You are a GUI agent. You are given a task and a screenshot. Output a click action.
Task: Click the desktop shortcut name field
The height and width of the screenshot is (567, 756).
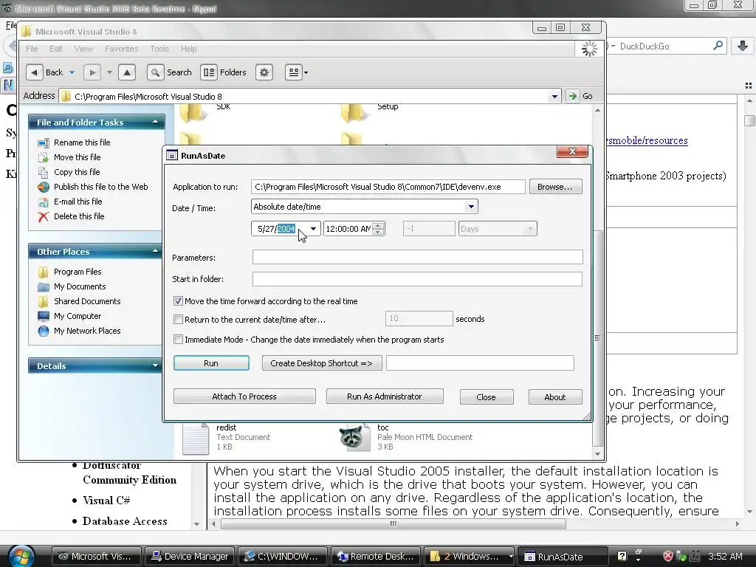click(480, 363)
